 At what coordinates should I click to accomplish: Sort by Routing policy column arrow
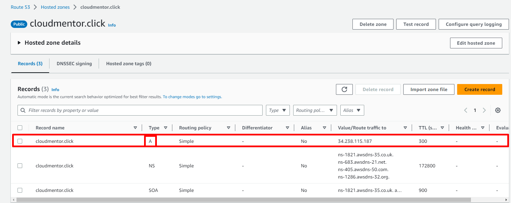pyautogui.click(x=229, y=128)
